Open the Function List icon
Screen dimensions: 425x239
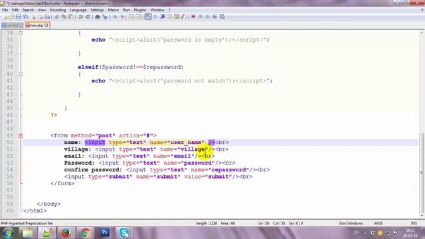[x=184, y=17]
